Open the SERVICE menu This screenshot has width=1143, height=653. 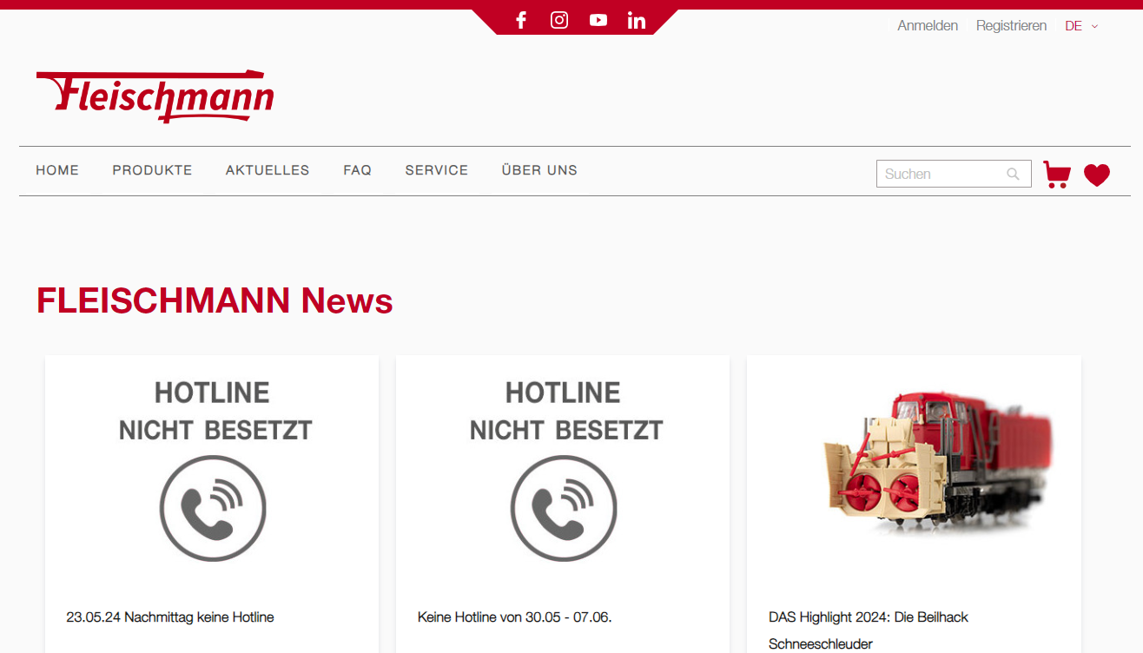tap(437, 170)
